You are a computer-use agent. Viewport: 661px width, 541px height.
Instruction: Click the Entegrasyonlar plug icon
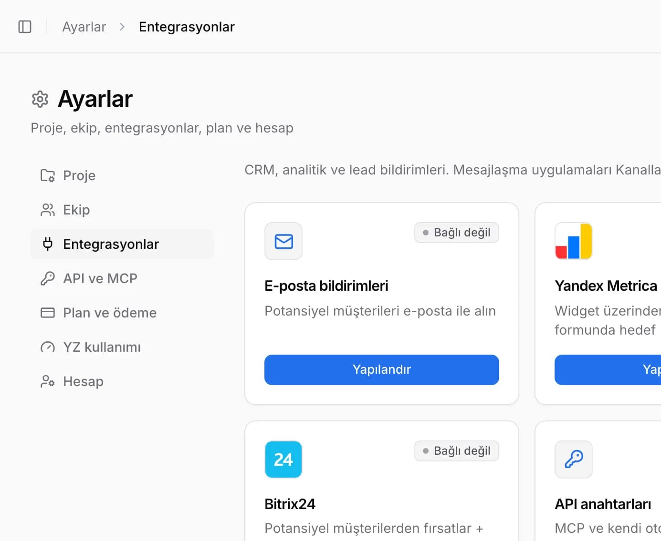point(48,244)
